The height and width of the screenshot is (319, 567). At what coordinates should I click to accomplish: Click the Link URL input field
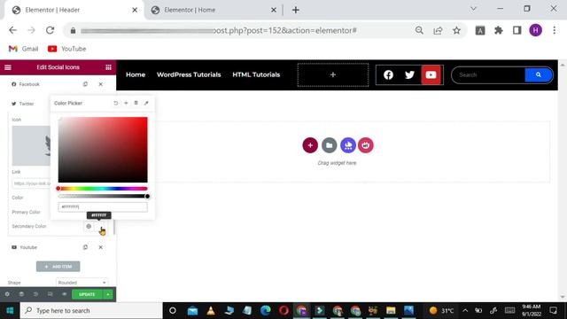(x=32, y=183)
